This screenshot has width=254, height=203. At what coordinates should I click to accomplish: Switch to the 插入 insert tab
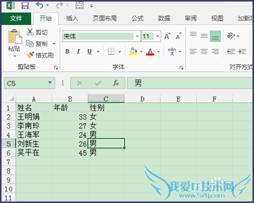72,18
